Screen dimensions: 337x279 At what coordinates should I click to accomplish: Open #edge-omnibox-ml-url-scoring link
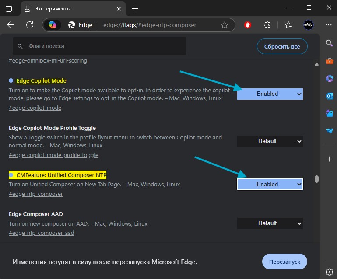click(48, 61)
